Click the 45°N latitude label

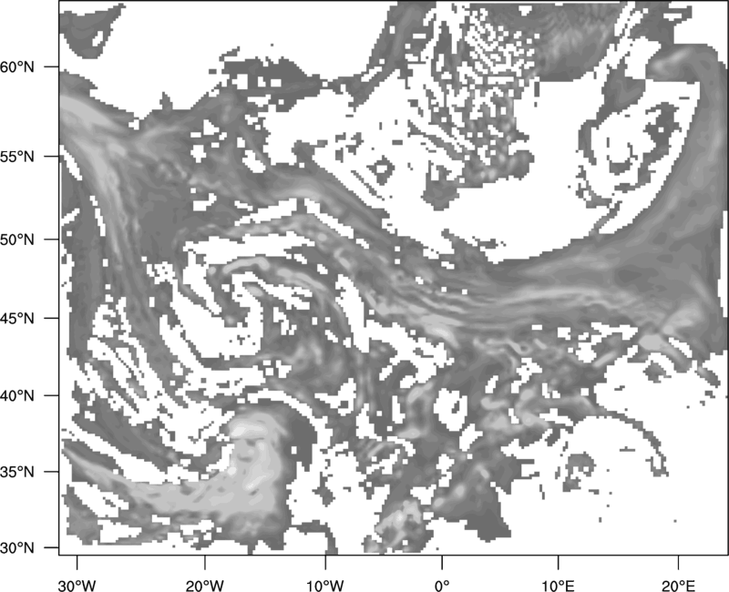tap(17, 318)
